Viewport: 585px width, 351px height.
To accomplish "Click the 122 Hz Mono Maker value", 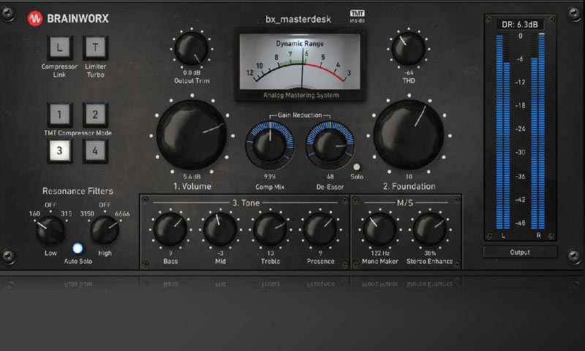I will click(380, 253).
